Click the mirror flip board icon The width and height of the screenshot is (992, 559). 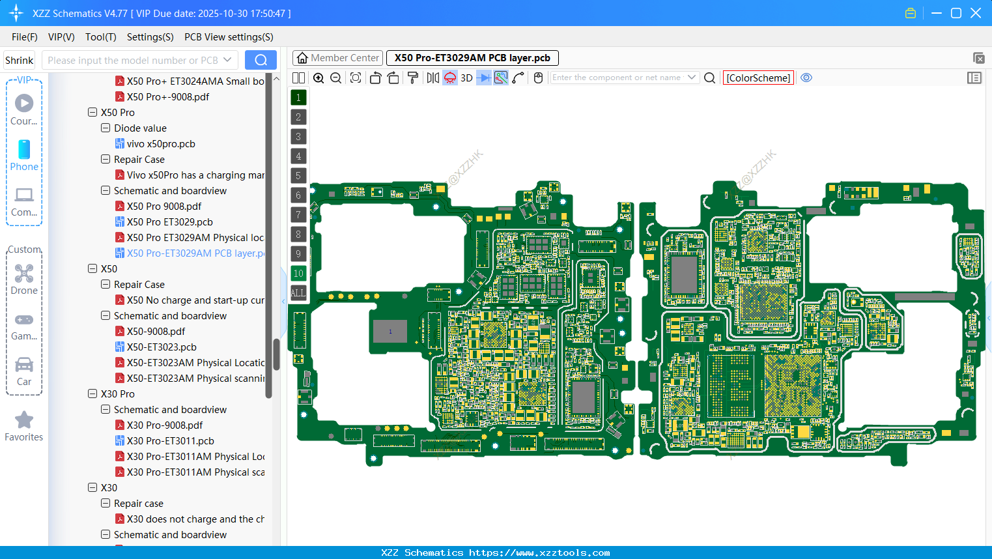click(x=434, y=78)
